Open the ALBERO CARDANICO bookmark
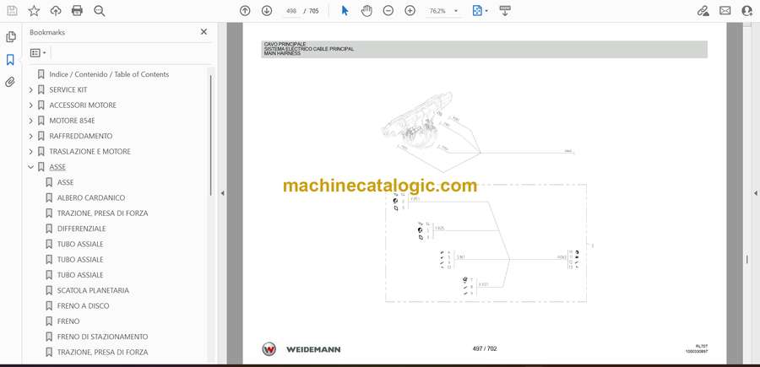Screen dimensions: 760x367 (x=91, y=197)
